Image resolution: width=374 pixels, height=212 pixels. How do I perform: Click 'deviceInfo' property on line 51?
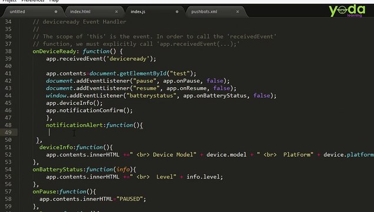[x=56, y=147]
